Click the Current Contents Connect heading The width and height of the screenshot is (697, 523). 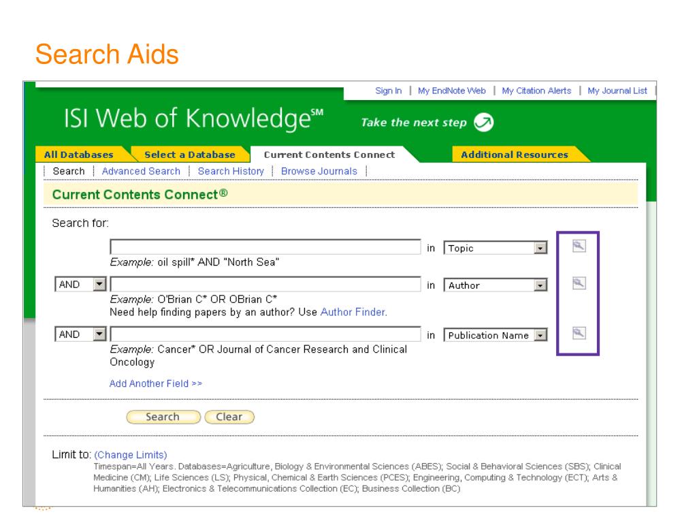[x=140, y=194]
